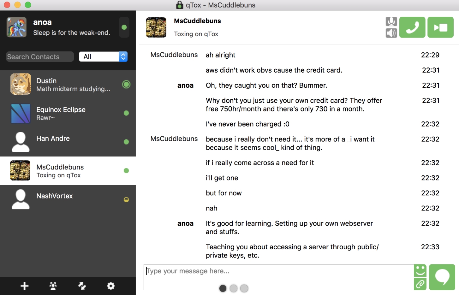The width and height of the screenshot is (459, 296).
Task: Click the green macOS maximize button
Action: (28, 5)
